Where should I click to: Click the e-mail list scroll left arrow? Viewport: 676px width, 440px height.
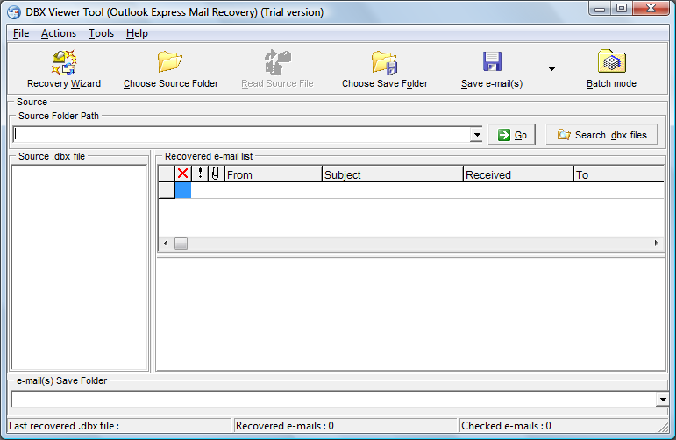(x=166, y=243)
